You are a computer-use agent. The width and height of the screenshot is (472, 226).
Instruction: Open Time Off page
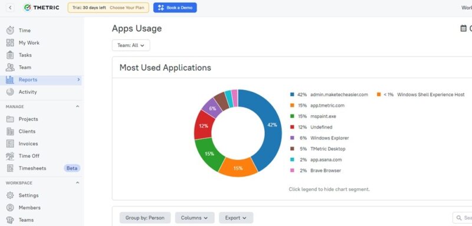coord(29,156)
